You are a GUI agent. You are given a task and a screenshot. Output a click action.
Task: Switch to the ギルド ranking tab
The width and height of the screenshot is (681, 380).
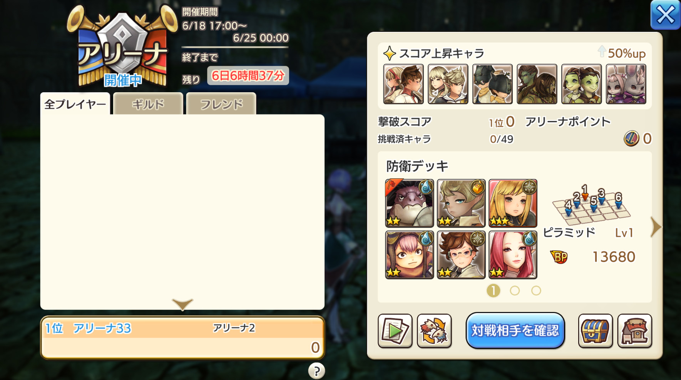(148, 104)
